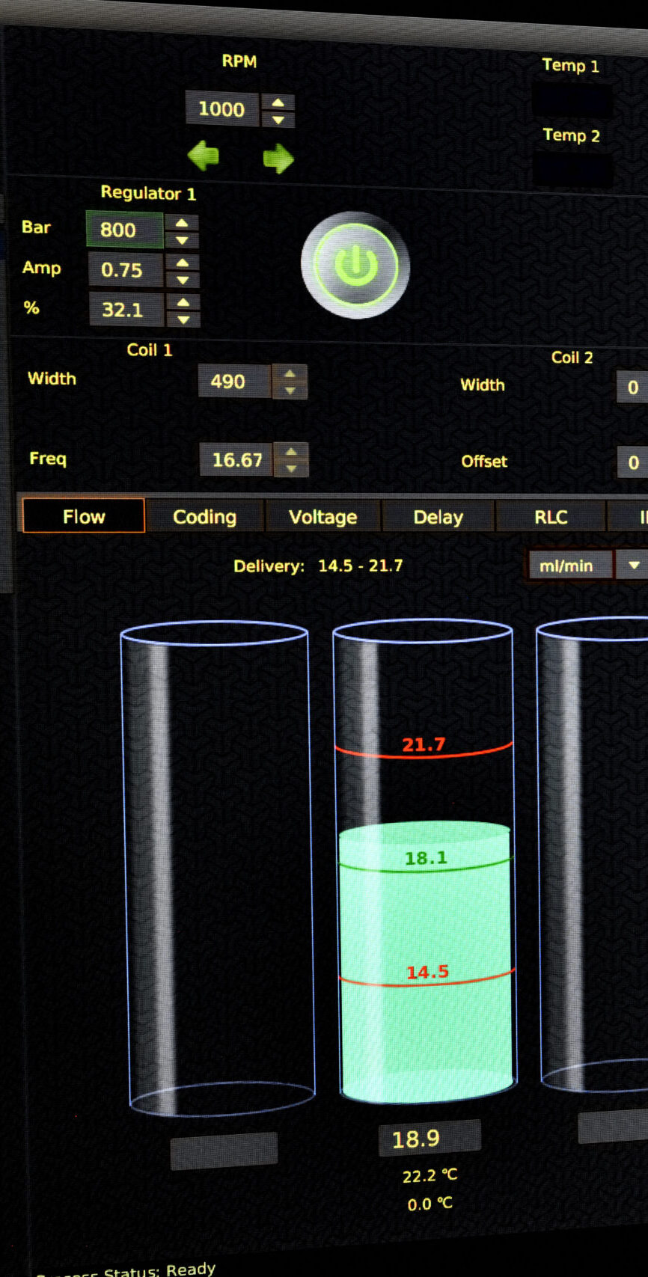Go to the RLC tab
648x1277 pixels.
click(x=551, y=518)
